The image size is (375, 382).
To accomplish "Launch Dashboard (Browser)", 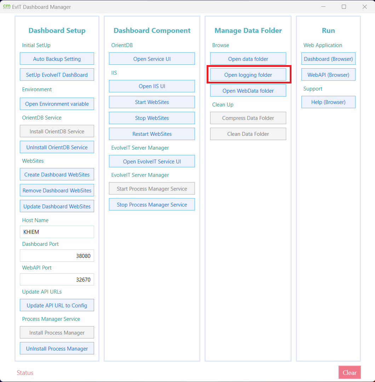I will (328, 59).
